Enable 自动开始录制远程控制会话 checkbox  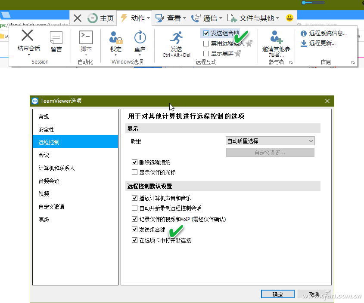(x=134, y=208)
